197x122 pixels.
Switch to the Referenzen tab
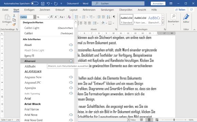tap(89, 10)
